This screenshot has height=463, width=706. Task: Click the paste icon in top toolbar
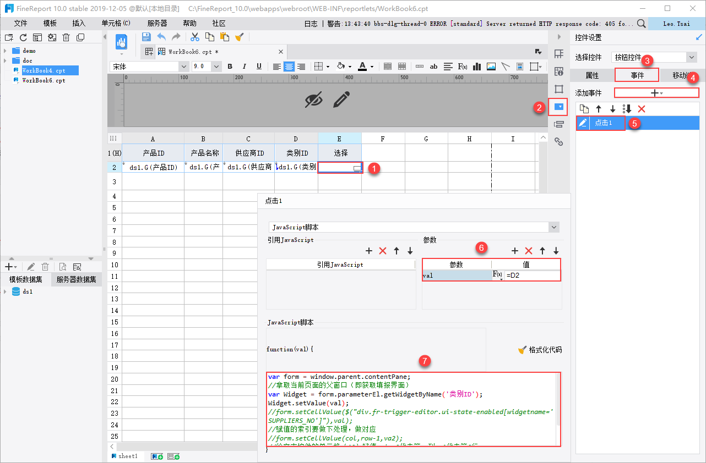(x=225, y=37)
